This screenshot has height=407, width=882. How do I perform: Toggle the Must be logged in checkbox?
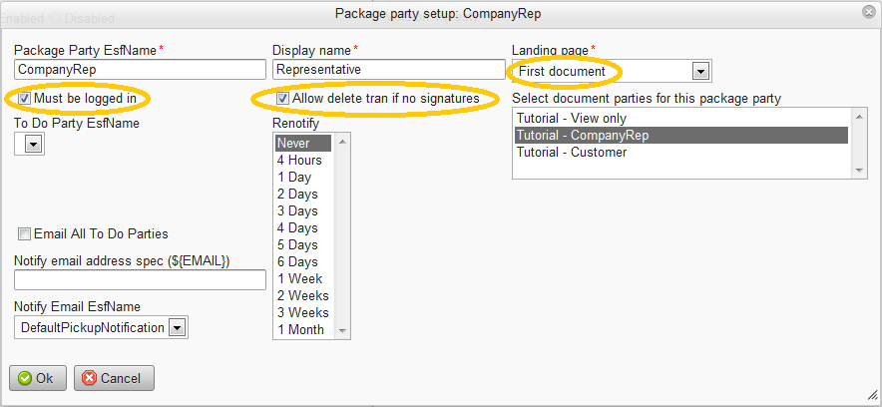pos(24,99)
